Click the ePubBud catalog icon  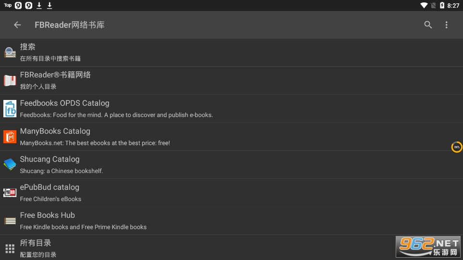click(x=10, y=193)
